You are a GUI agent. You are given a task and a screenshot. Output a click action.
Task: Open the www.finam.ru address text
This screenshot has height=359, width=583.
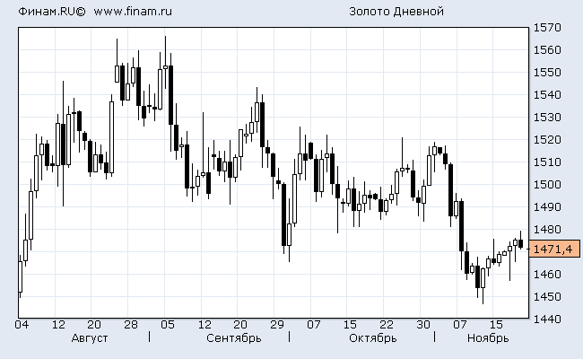click(x=133, y=12)
